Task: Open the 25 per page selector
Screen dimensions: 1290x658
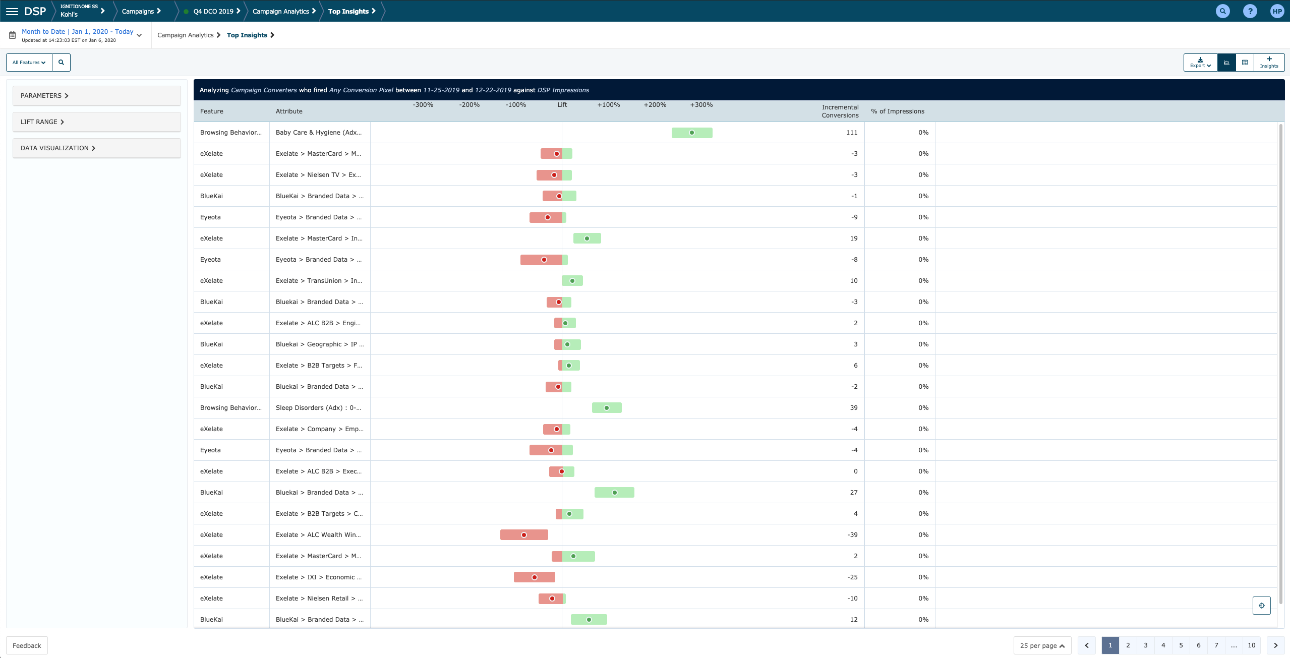Action: [1042, 646]
